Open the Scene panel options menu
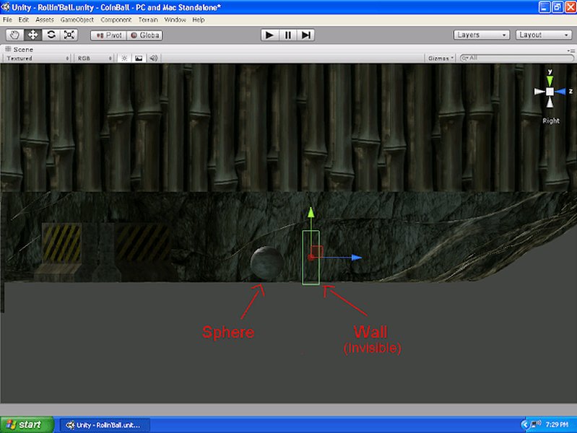Screen dimensions: 577x433 pyautogui.click(x=571, y=50)
